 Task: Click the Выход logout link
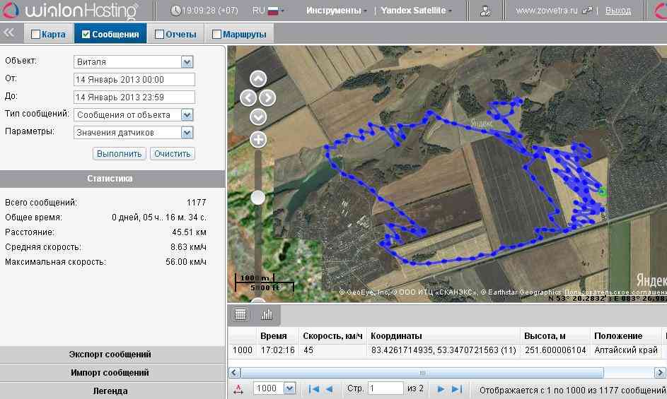618,11
